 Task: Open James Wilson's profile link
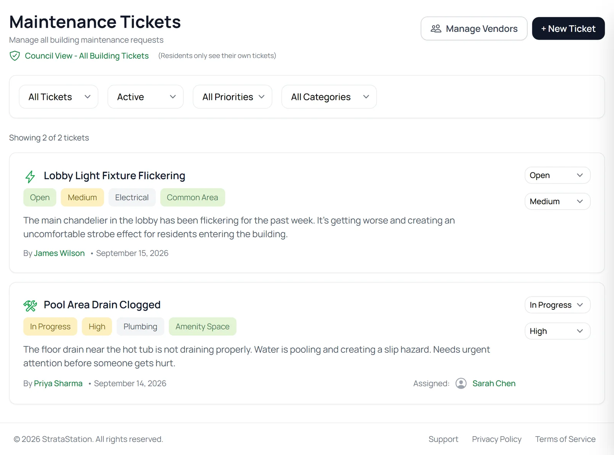(59, 253)
